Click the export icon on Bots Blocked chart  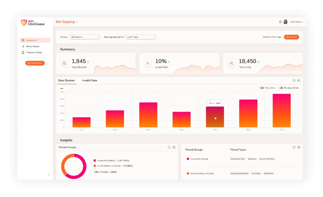(x=299, y=80)
